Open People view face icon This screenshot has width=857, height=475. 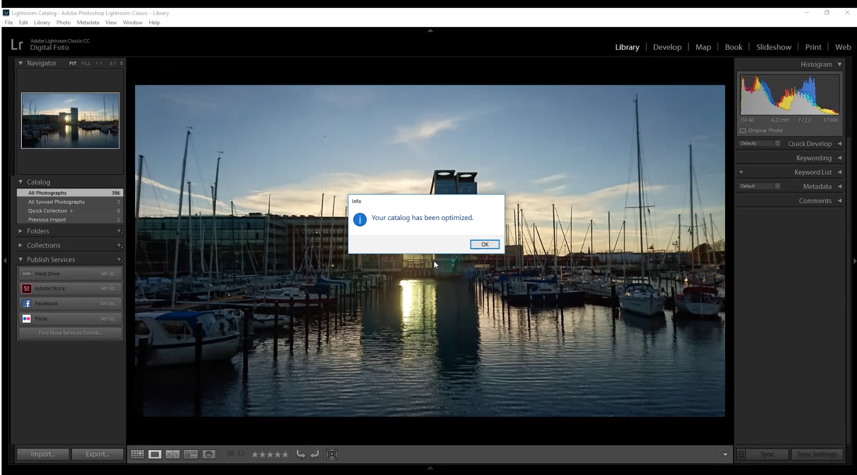[x=209, y=454]
